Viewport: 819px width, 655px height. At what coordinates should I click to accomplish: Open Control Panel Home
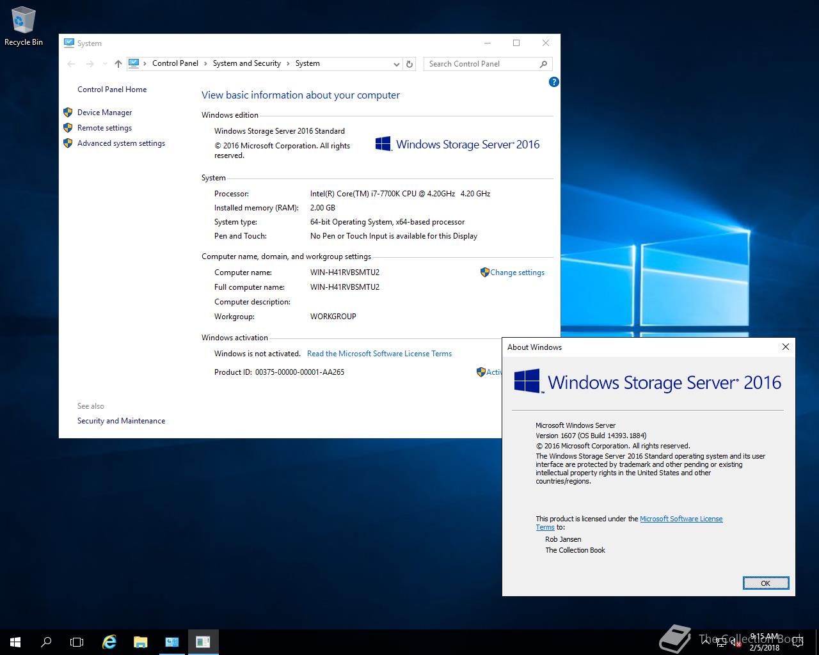112,90
